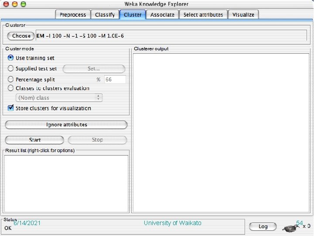Open the Select attributes tab
The width and height of the screenshot is (314, 236).
(203, 15)
